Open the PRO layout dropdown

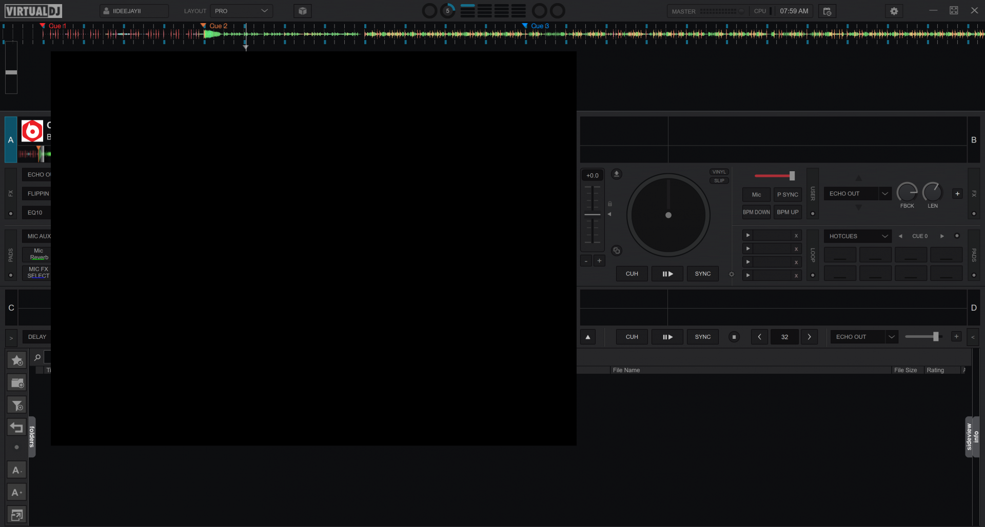[x=241, y=10]
